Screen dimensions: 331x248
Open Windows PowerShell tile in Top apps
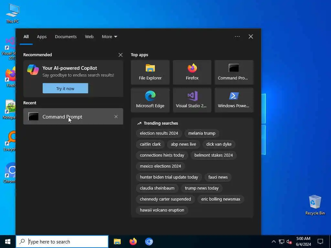(x=234, y=100)
